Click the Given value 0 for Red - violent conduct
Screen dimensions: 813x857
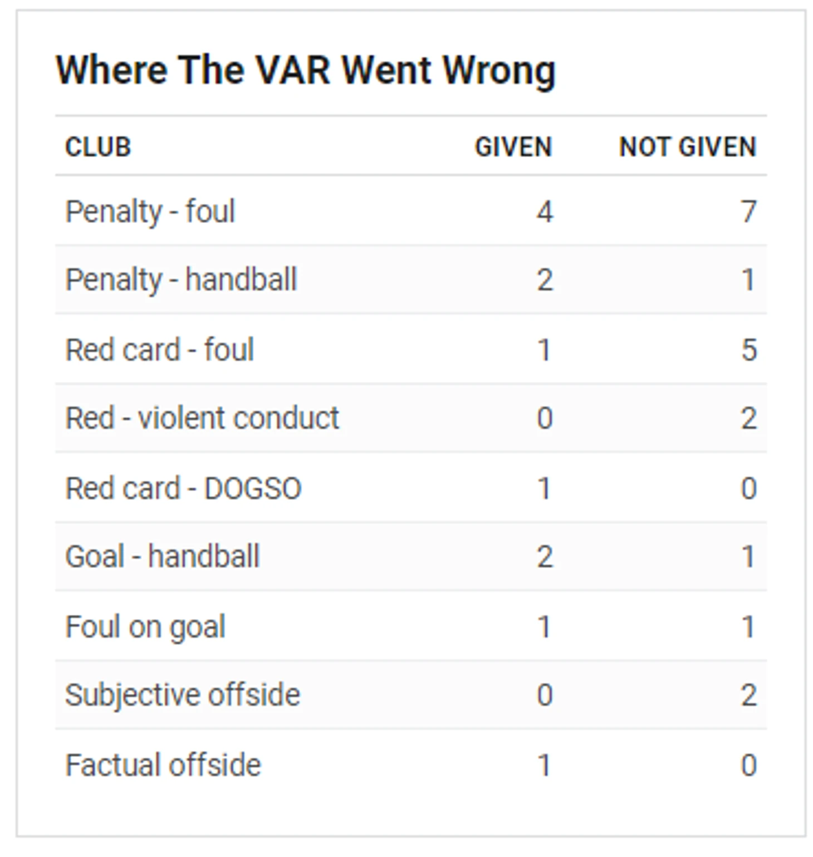click(x=545, y=418)
